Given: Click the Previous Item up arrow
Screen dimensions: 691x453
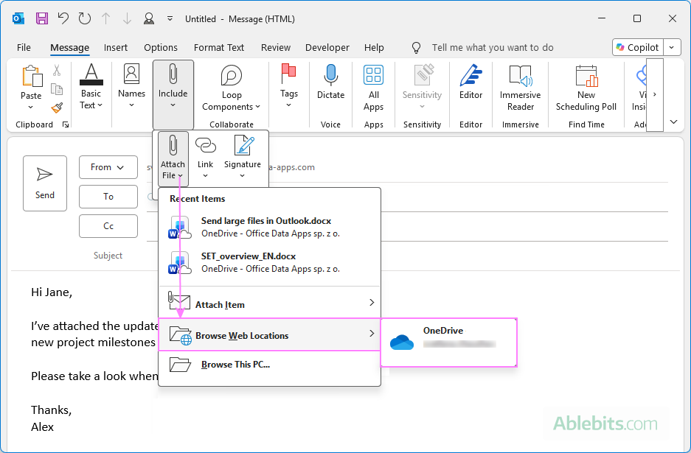Looking at the screenshot, I should point(105,18).
